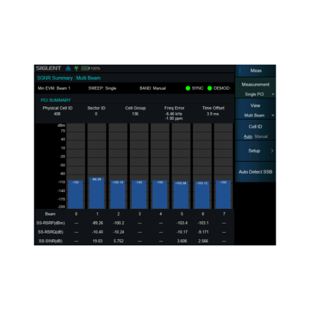Set Cell ID mode to Manual
This screenshot has height=310, width=310.
[x=261, y=136]
